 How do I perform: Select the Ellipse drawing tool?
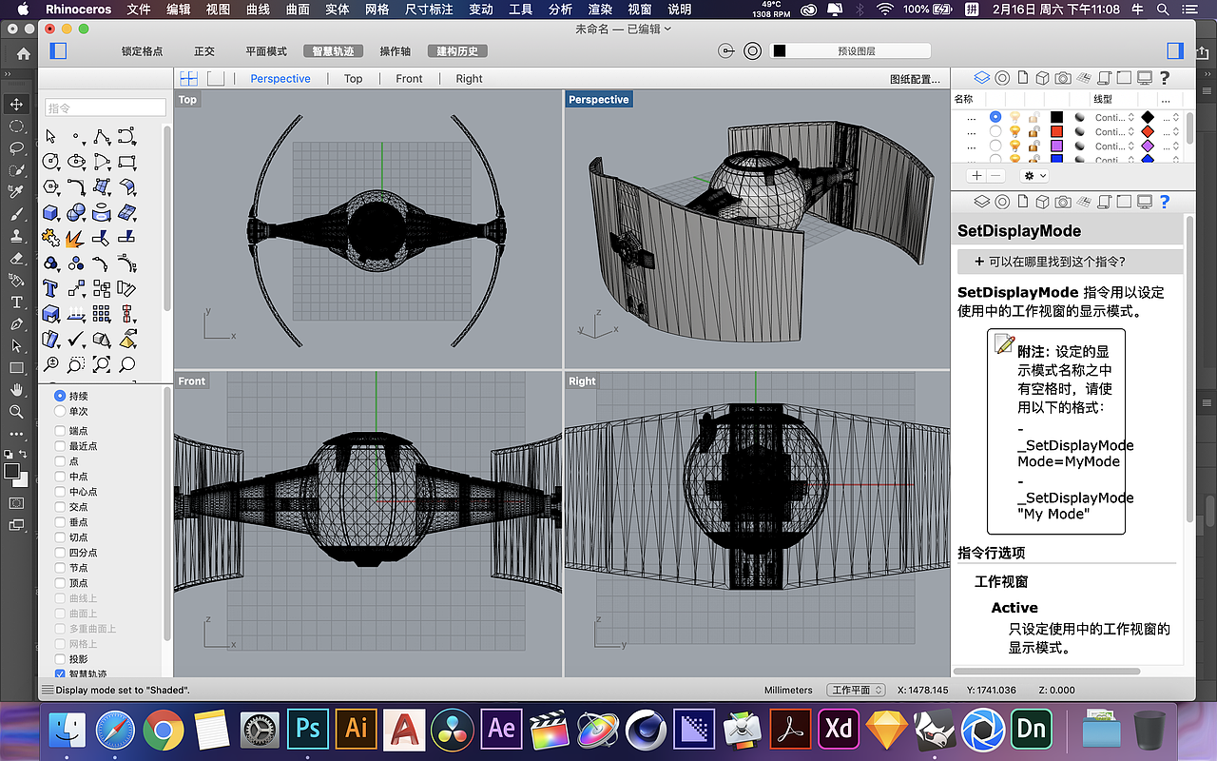[77, 162]
